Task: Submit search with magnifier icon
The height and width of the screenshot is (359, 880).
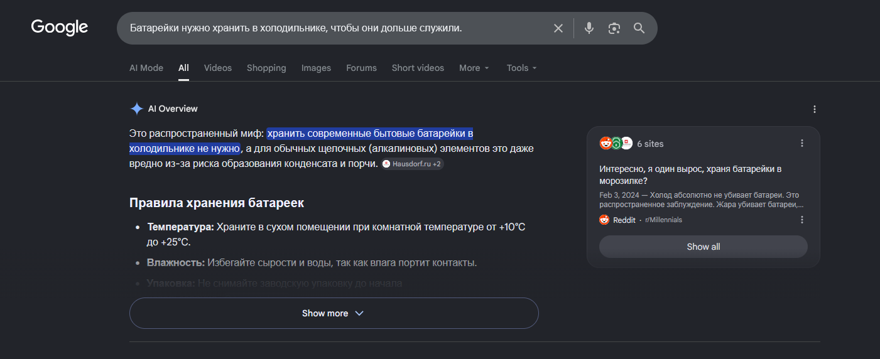Action: [639, 28]
